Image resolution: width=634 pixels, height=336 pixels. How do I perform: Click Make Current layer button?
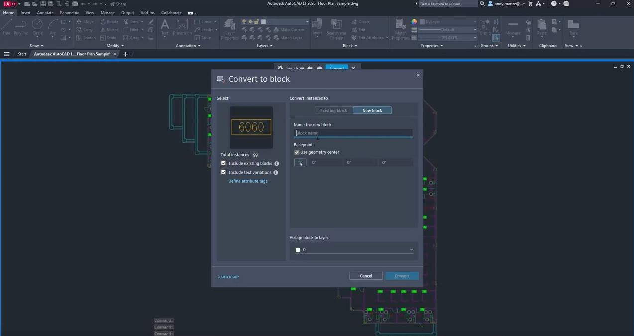(289, 30)
